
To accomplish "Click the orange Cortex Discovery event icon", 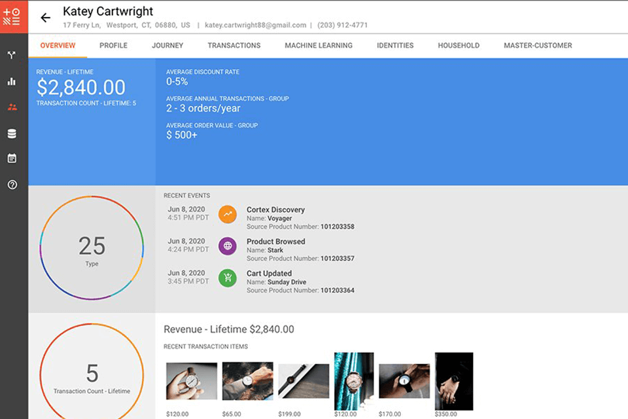I will [x=228, y=214].
